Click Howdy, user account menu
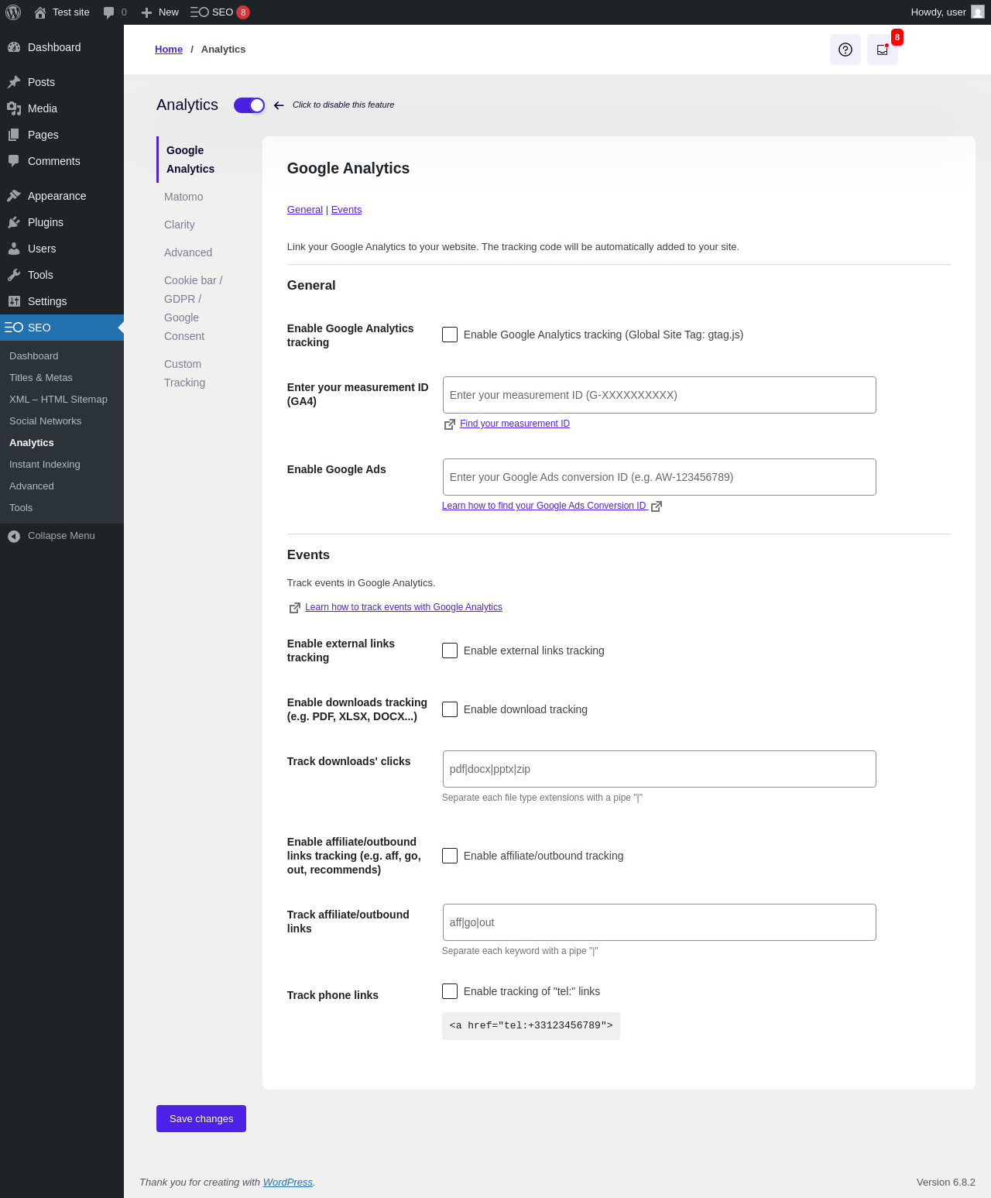991x1198 pixels. (948, 12)
